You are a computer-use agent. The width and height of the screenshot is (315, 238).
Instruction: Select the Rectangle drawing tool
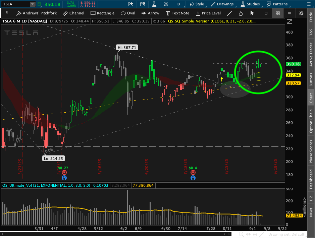click(x=102, y=13)
